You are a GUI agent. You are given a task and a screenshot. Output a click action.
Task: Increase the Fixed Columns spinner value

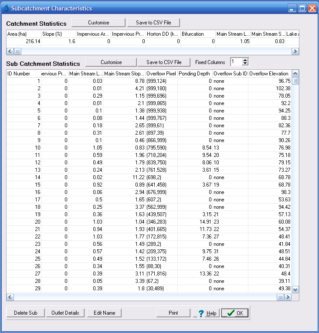click(245, 60)
